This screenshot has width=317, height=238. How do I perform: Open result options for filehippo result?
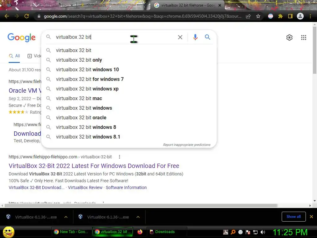(119, 157)
